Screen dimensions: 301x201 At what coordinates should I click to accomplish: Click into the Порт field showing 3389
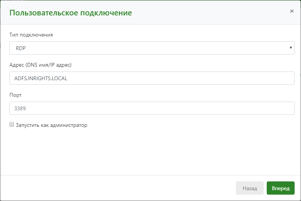tap(152, 108)
